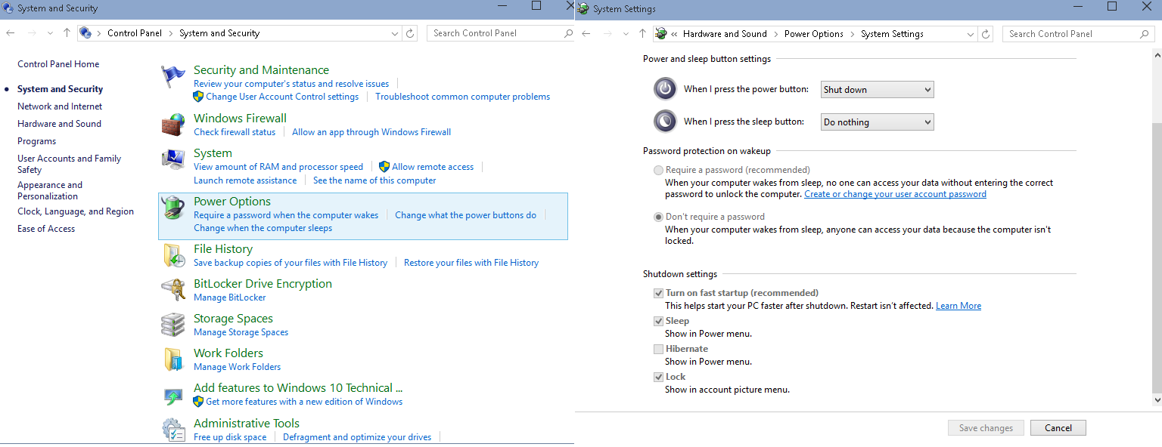Screen dimensions: 1162x447
Task: Refresh the System and Security window
Action: (x=411, y=33)
